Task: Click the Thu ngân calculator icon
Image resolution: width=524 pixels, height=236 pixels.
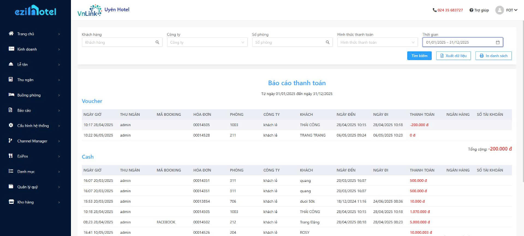Action: (x=11, y=80)
